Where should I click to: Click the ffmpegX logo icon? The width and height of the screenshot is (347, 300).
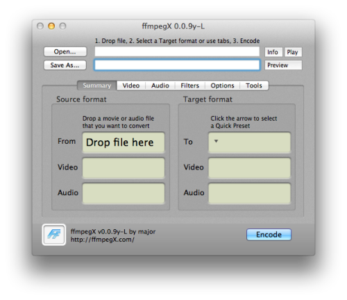tap(54, 235)
